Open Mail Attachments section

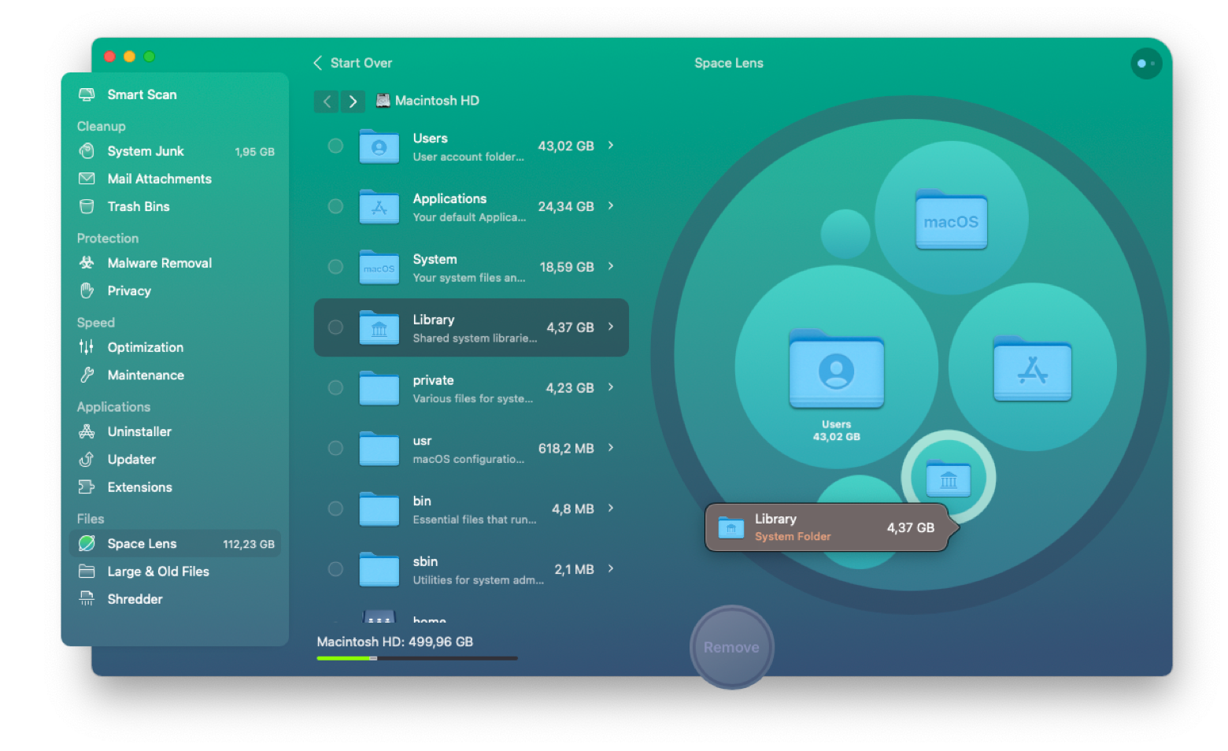pyautogui.click(x=175, y=179)
